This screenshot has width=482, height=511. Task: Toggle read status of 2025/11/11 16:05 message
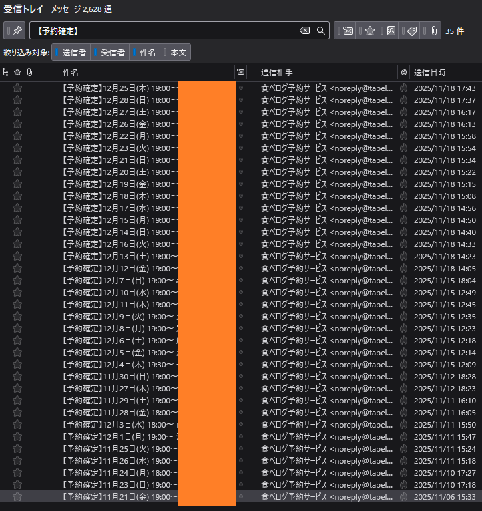(241, 413)
